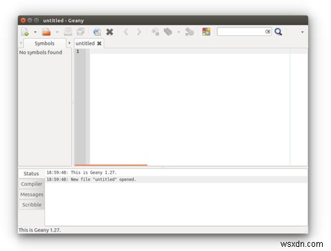This screenshot has height=251, width=331.
Task: Save all open files
Action: pos(81,32)
